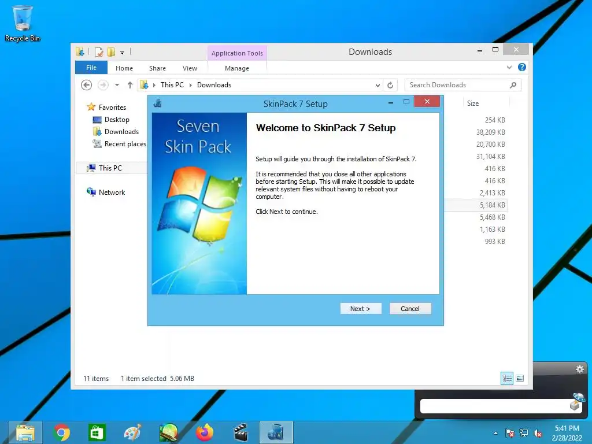The image size is (592, 444).
Task: Click the 2,413 KB size cell
Action: pos(493,193)
